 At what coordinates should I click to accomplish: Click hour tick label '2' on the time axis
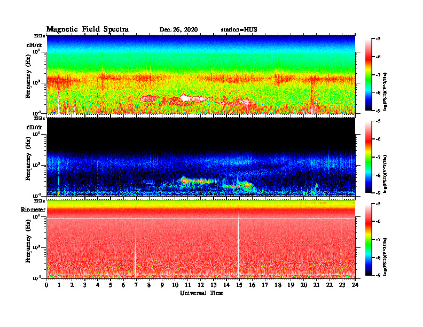click(72, 285)
